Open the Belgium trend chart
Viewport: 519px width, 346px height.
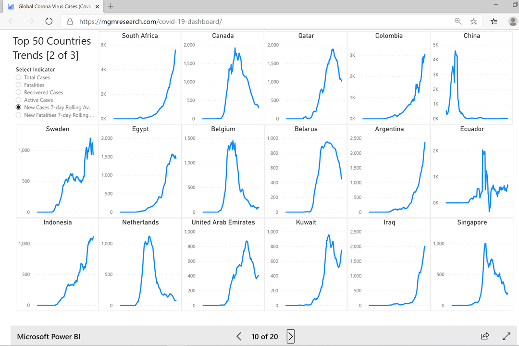223,171
